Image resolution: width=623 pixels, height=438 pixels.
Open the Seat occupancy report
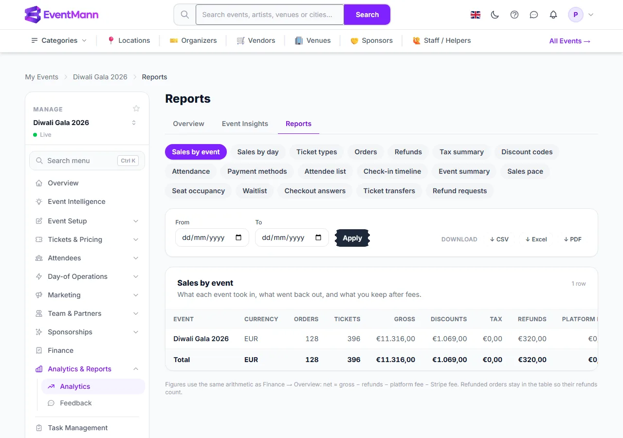pyautogui.click(x=199, y=191)
